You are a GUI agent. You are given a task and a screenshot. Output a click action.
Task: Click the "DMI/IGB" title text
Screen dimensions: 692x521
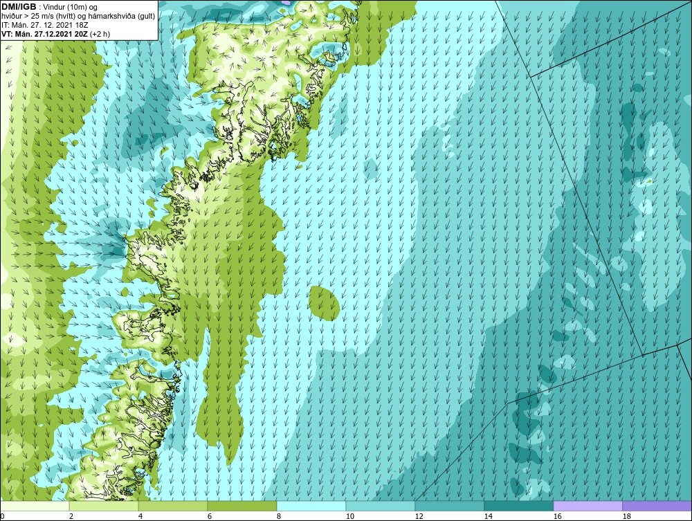click(x=19, y=7)
